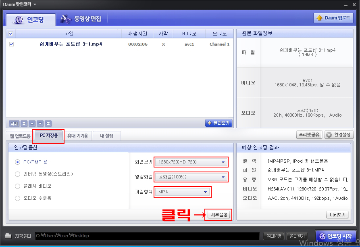Click the 비디오 column header

pos(189,34)
